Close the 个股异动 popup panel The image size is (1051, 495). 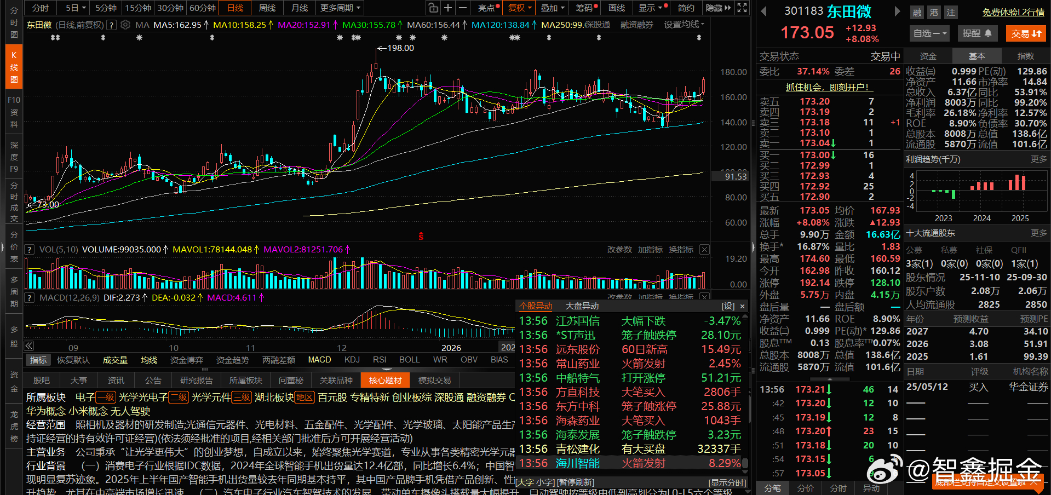coord(742,306)
